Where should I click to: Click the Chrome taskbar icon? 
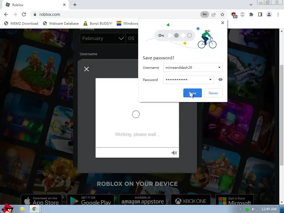tap(34, 209)
